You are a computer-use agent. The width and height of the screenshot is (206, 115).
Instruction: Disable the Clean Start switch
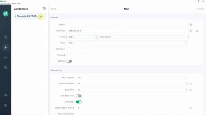tap(79, 102)
